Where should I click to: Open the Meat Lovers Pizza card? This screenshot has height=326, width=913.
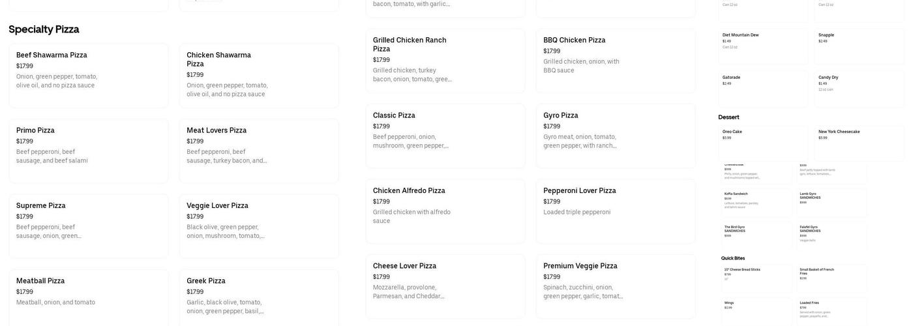click(259, 151)
